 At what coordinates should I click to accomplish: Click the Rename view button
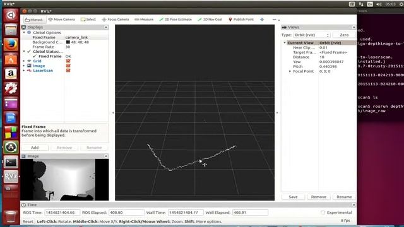[x=344, y=197]
